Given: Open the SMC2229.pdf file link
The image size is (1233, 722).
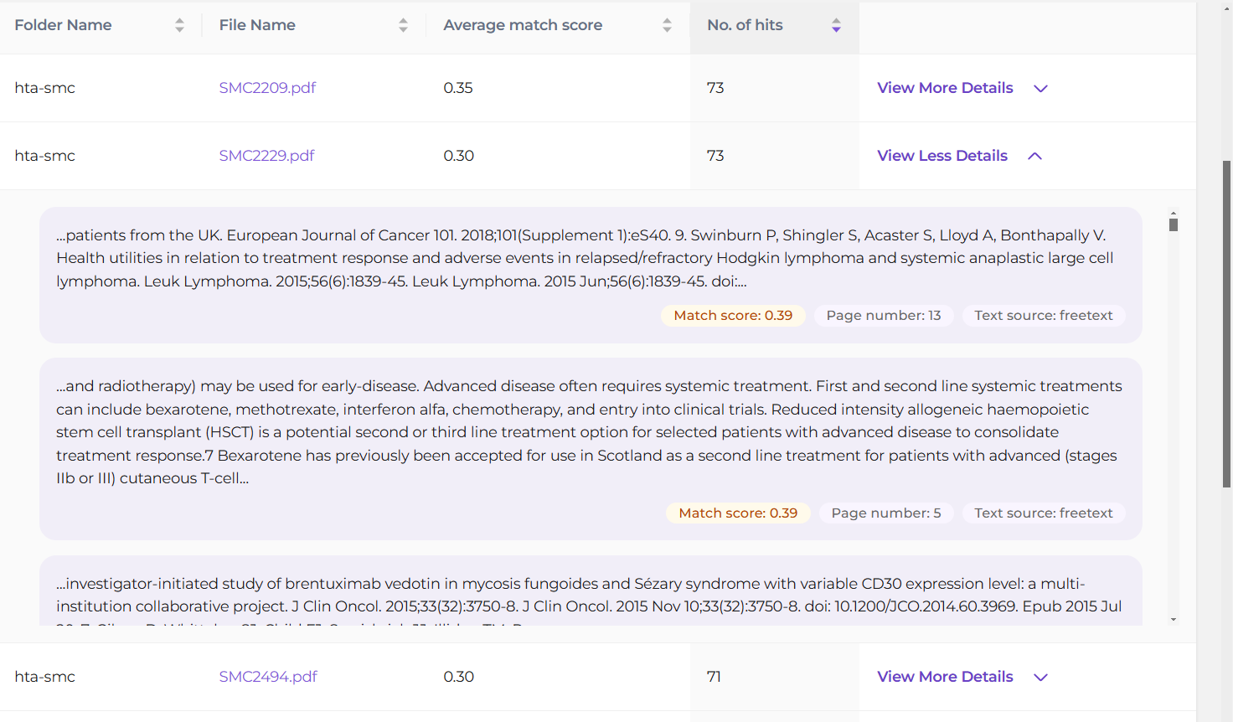Looking at the screenshot, I should click(266, 156).
